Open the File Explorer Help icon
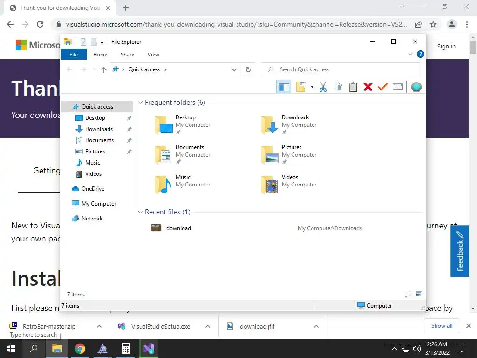This screenshot has width=477, height=358. tap(421, 54)
